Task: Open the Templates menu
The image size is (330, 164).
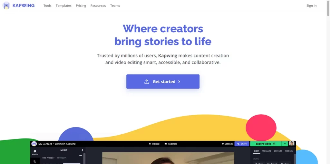Action: click(63, 6)
